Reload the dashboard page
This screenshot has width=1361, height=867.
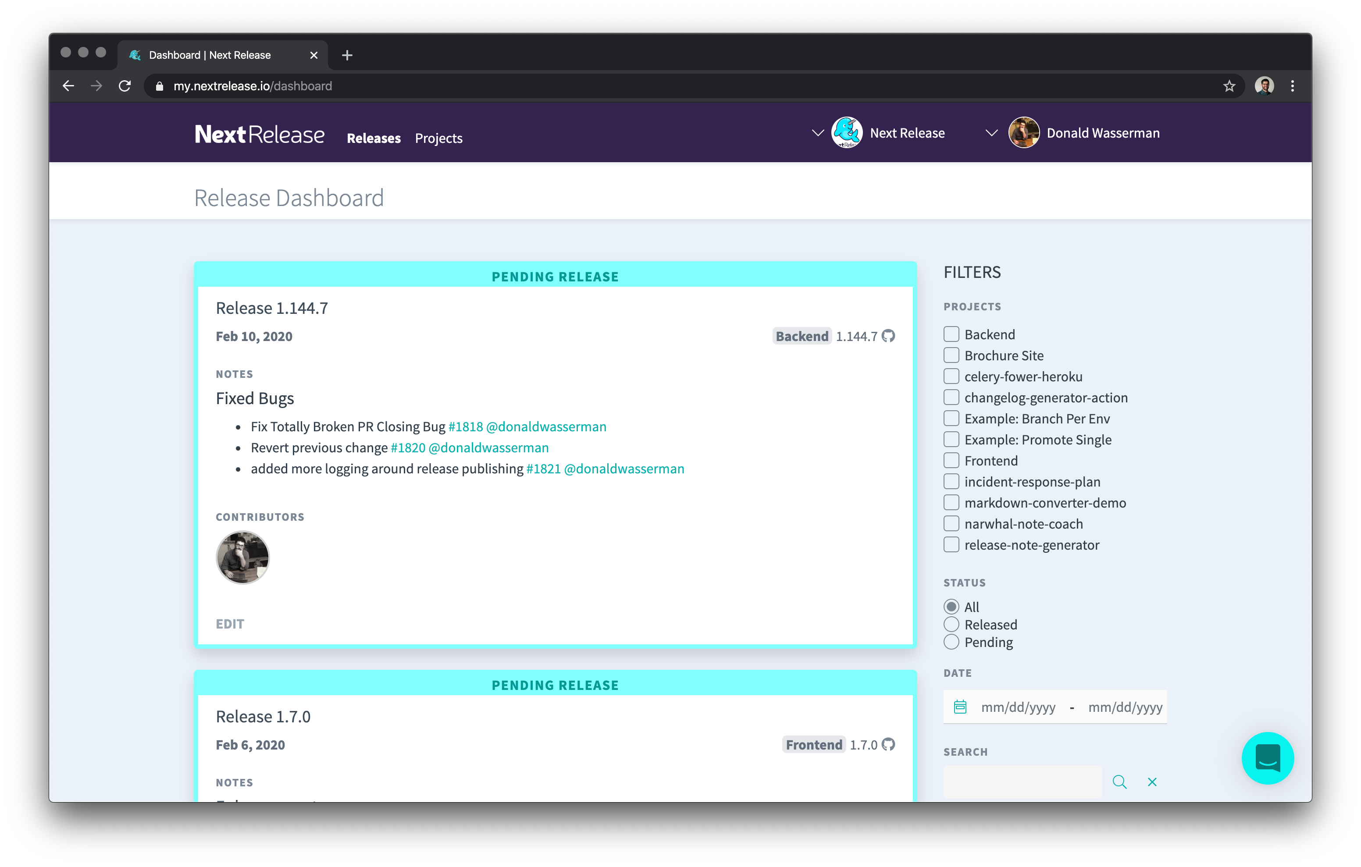point(125,86)
